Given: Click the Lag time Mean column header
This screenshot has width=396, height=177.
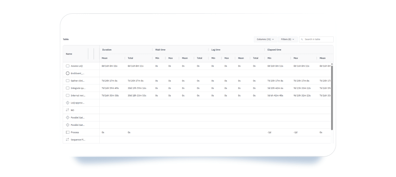Looking at the screenshot, I should [x=241, y=58].
